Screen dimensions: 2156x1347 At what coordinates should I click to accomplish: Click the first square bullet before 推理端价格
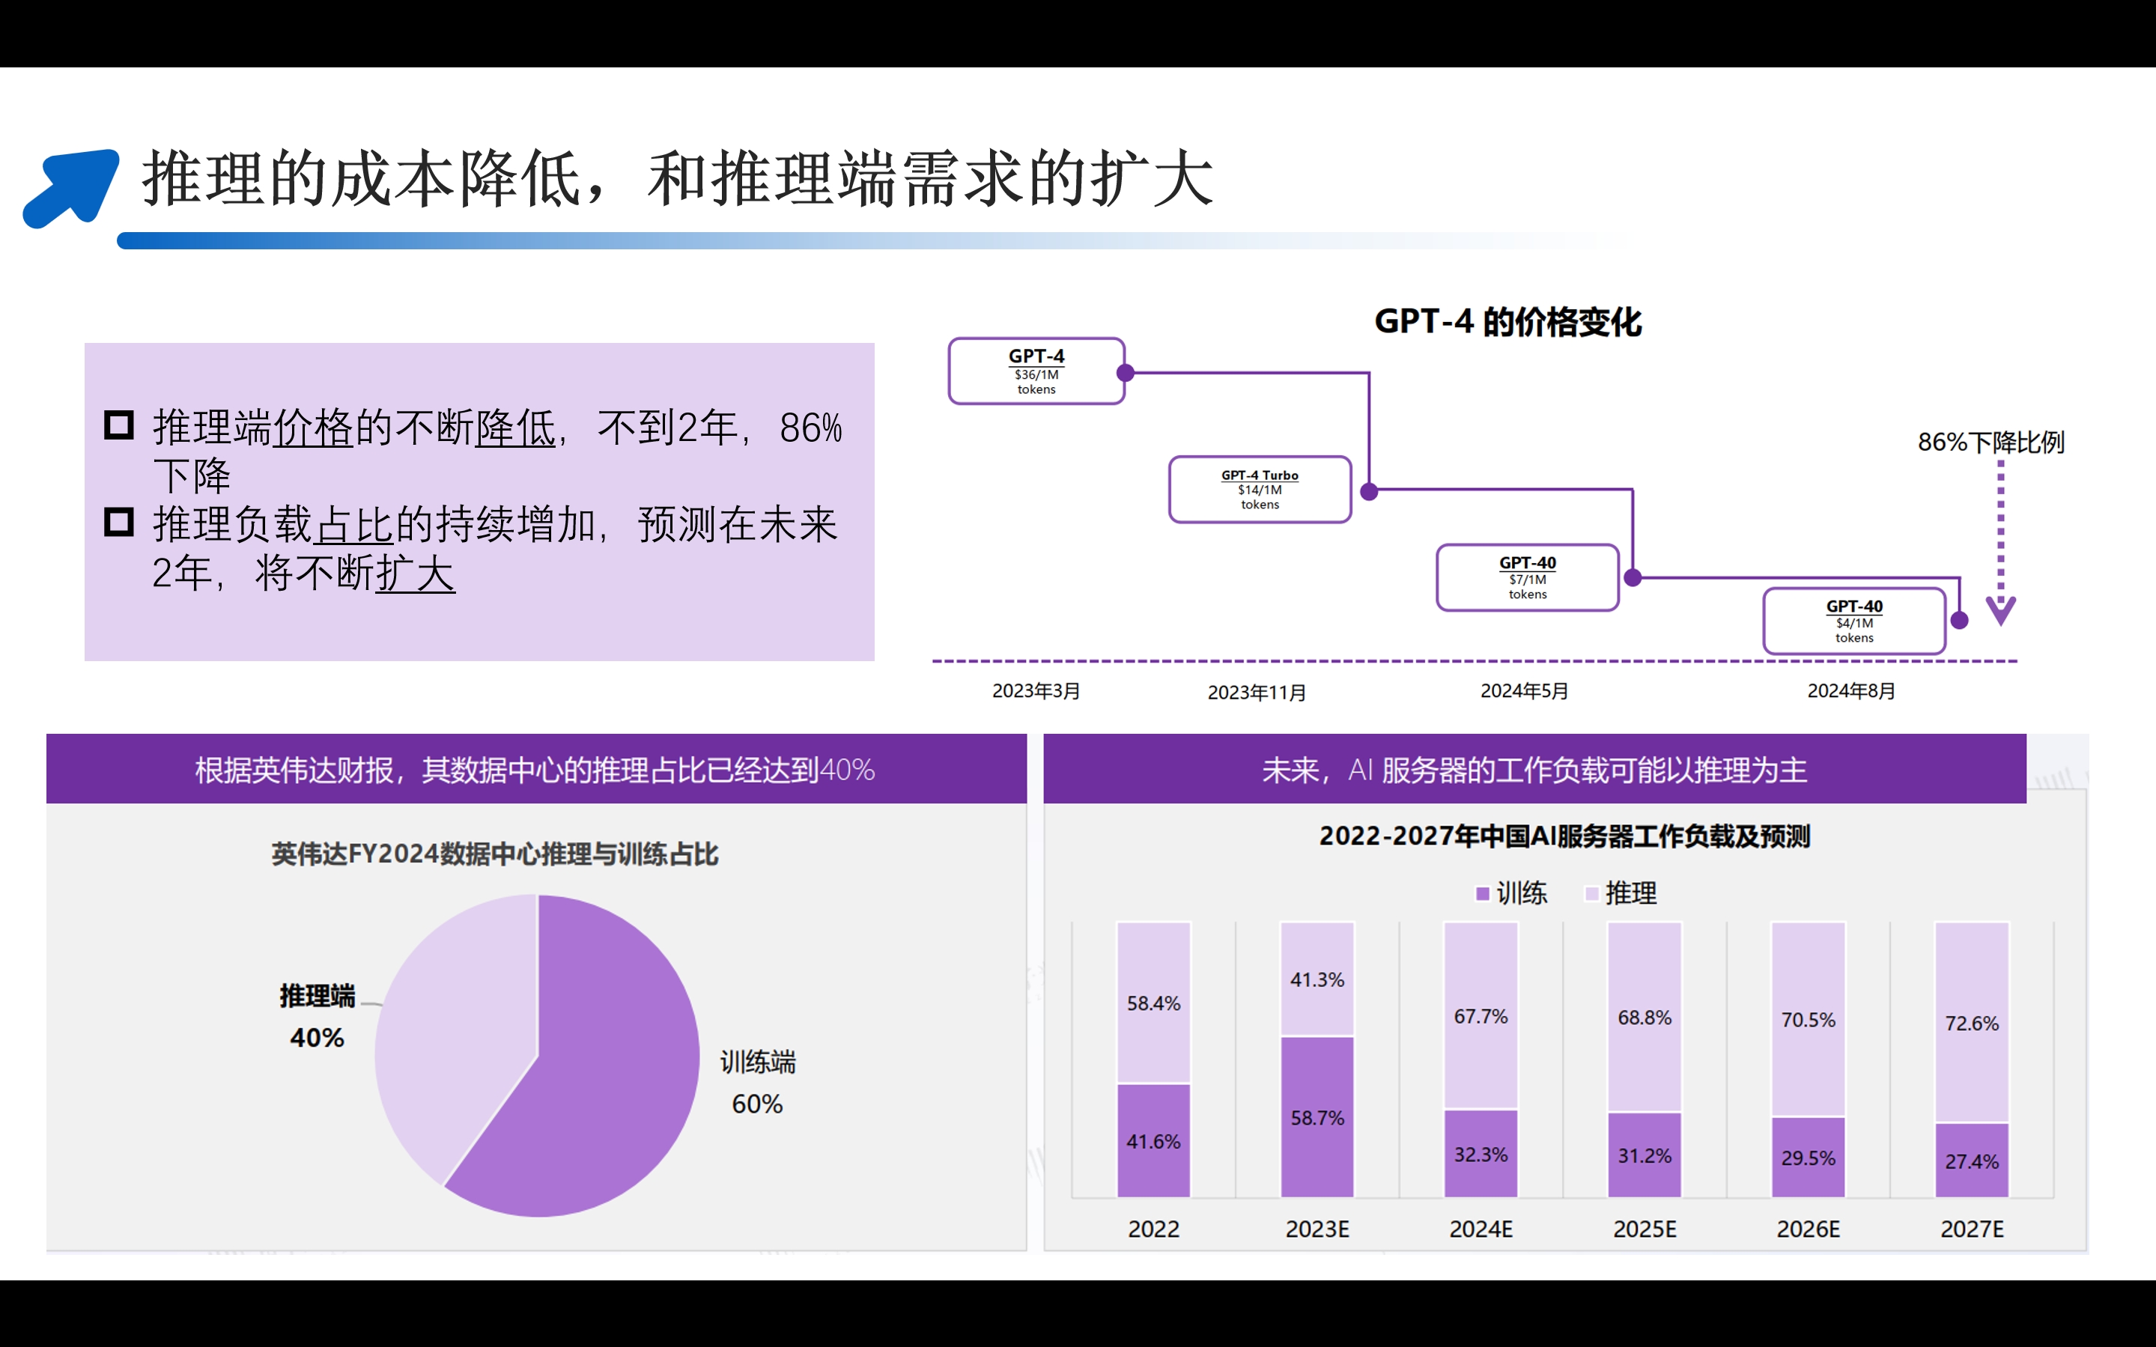(x=118, y=425)
